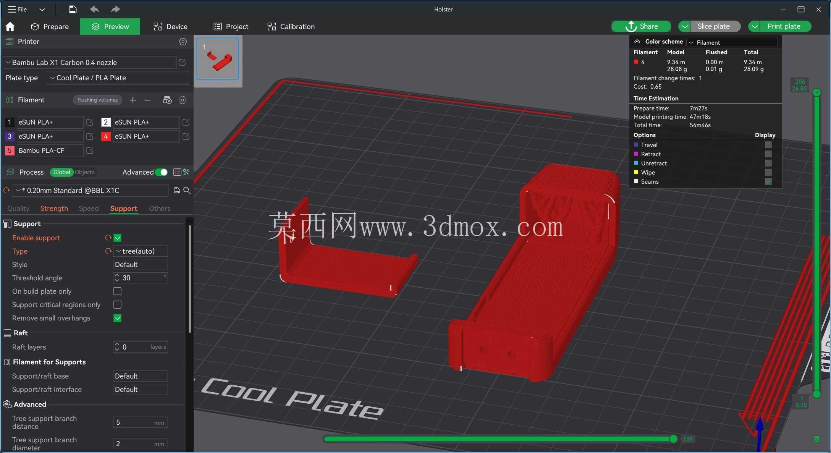The height and width of the screenshot is (453, 831).
Task: Open Flushing volumes button
Action: [x=97, y=100]
